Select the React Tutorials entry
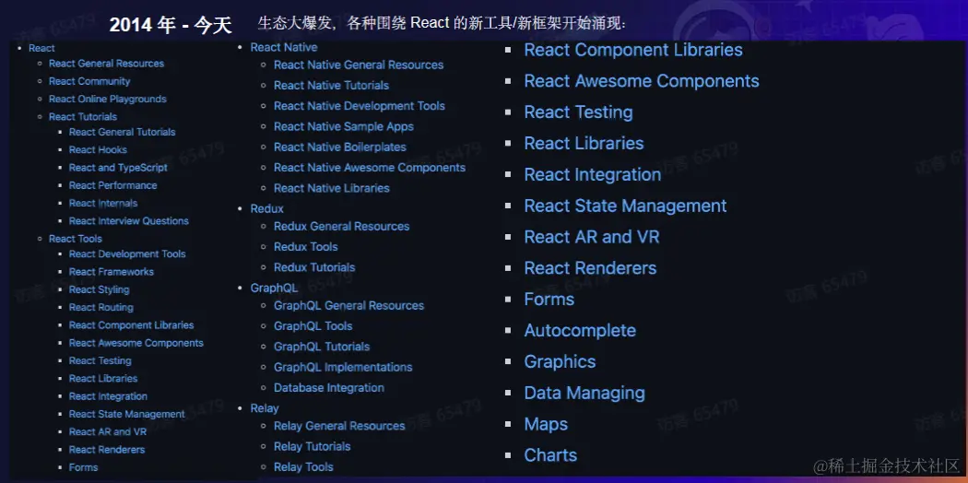Viewport: 968px width, 483px height. [83, 116]
